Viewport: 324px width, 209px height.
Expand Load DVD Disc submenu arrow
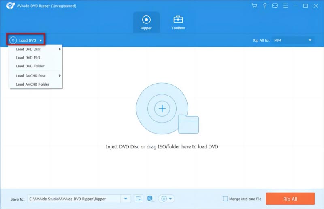60,49
